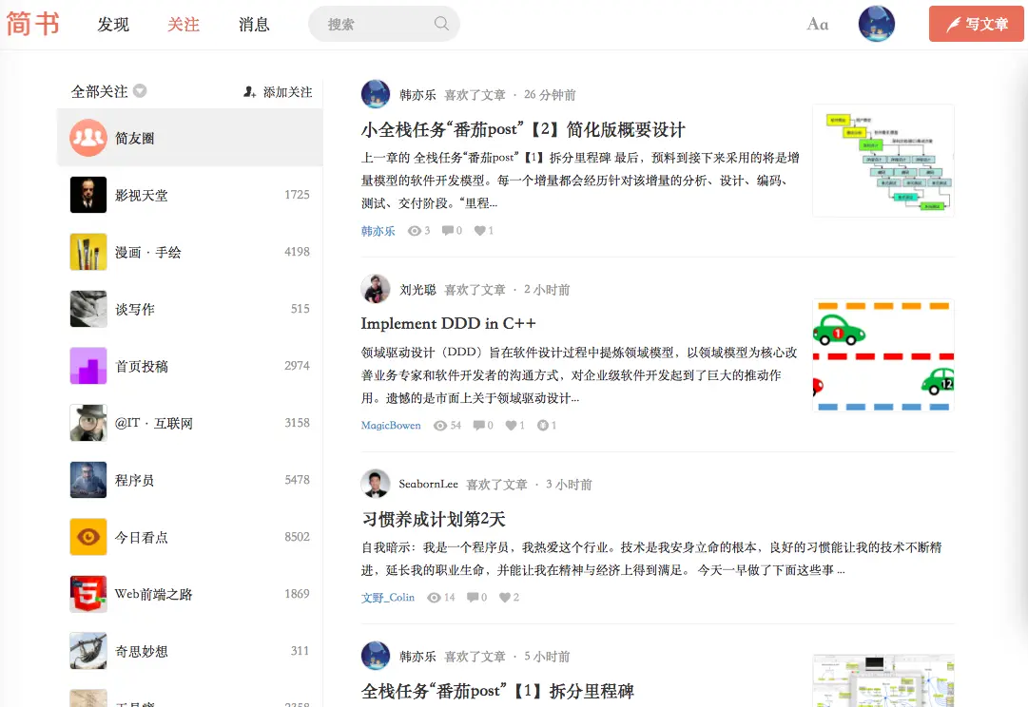Click the 漫画 · 手绘 brushes icon
This screenshot has width=1028, height=707.
88,252
